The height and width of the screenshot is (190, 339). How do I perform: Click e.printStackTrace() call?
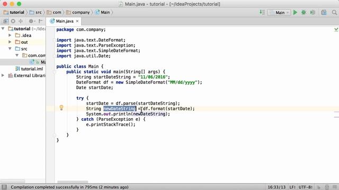(111, 125)
